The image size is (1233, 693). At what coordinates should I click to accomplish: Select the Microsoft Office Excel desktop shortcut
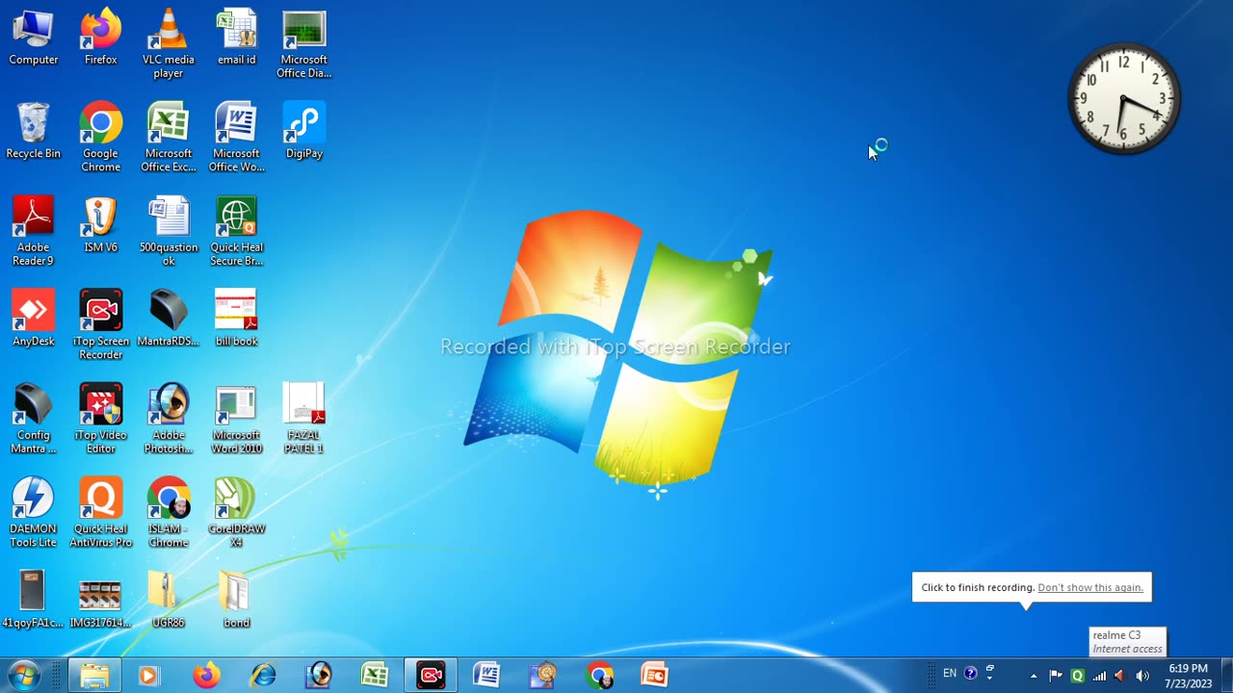[169, 138]
